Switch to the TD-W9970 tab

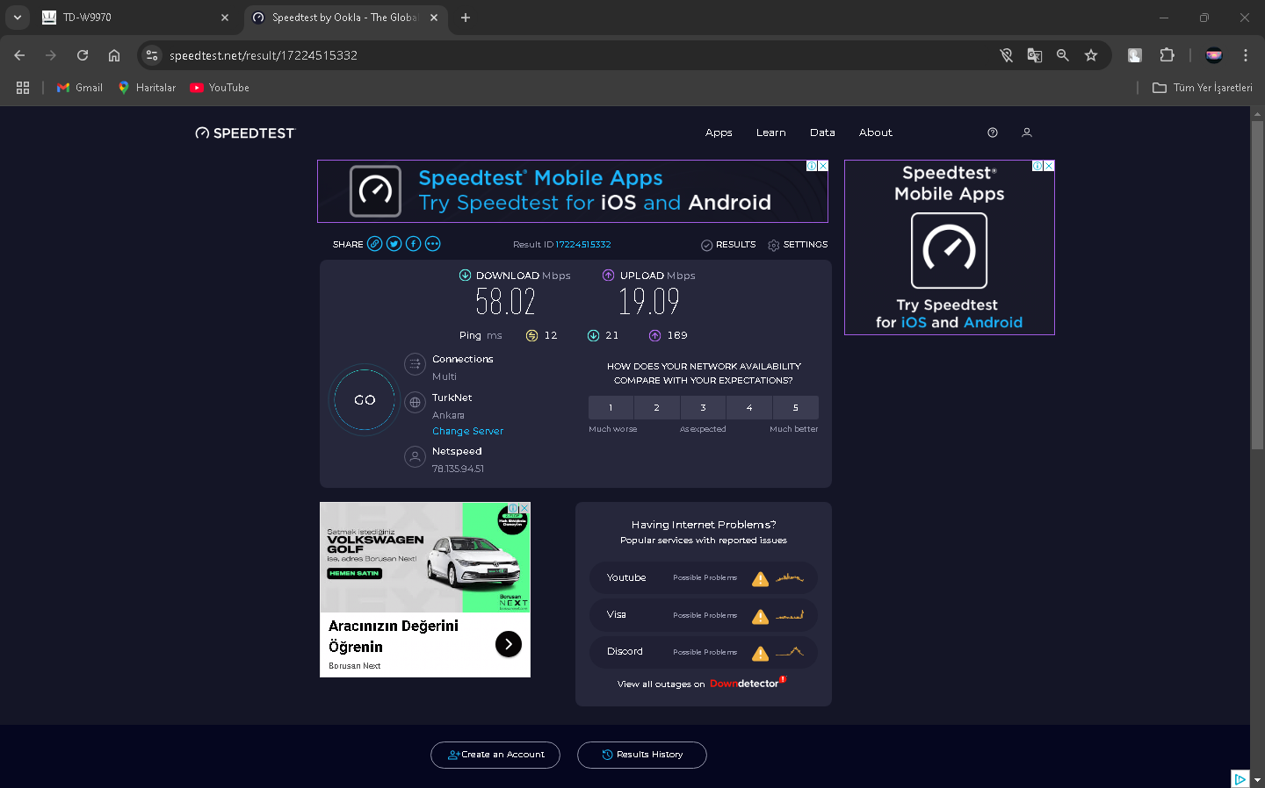tap(136, 18)
